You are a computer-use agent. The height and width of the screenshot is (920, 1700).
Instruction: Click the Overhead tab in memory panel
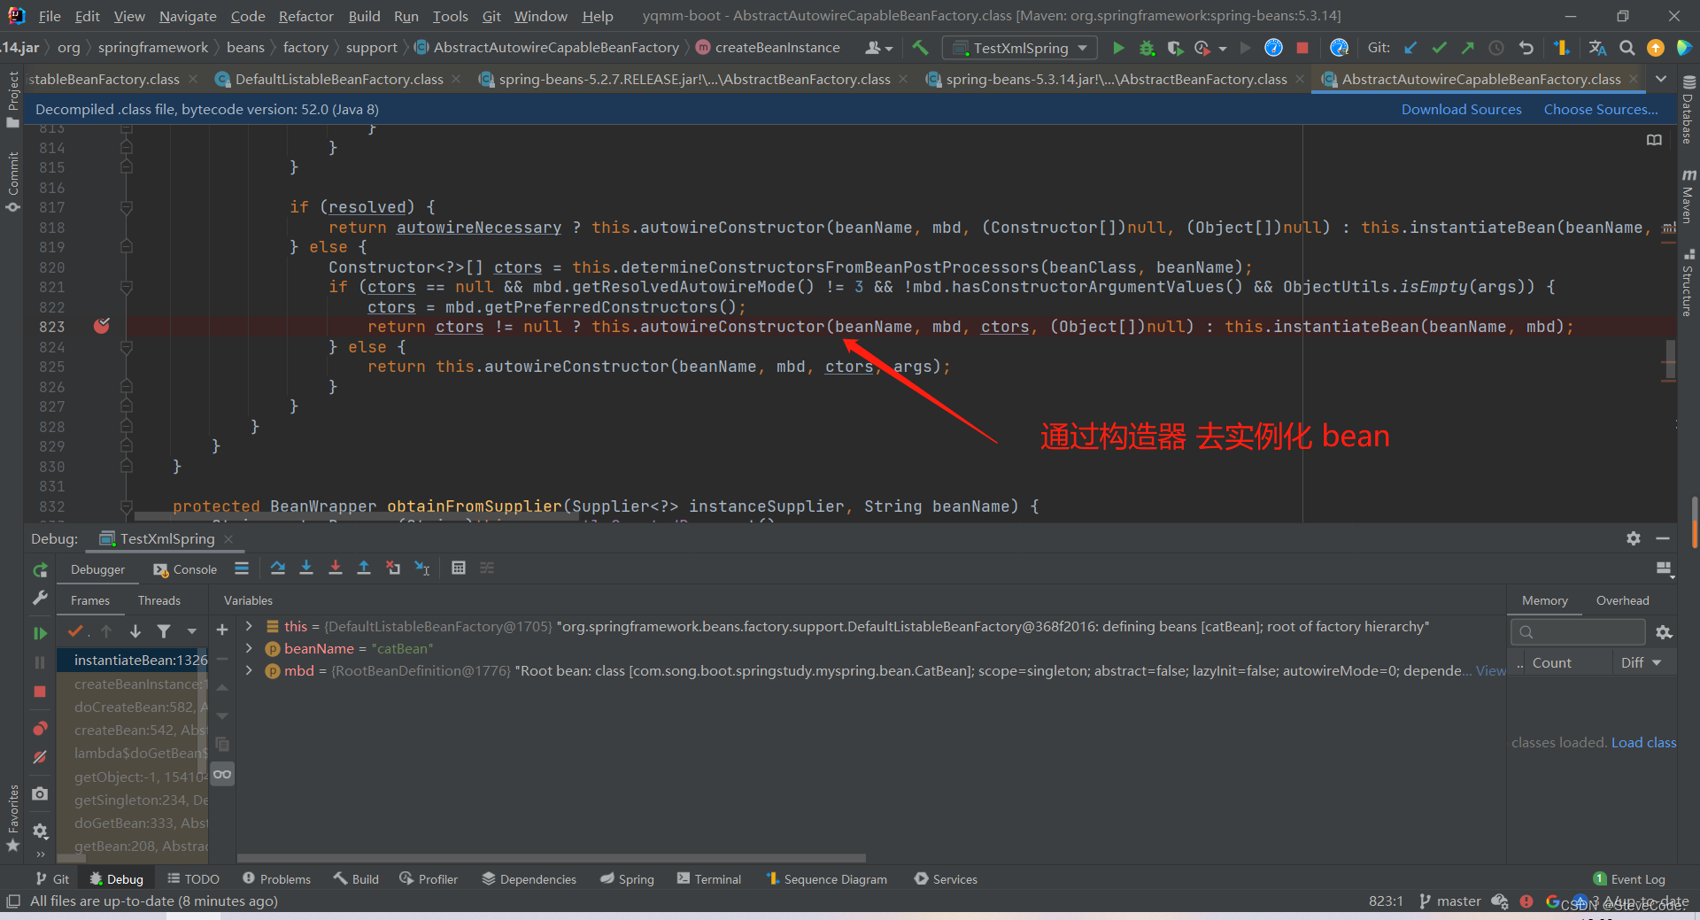pyautogui.click(x=1622, y=600)
